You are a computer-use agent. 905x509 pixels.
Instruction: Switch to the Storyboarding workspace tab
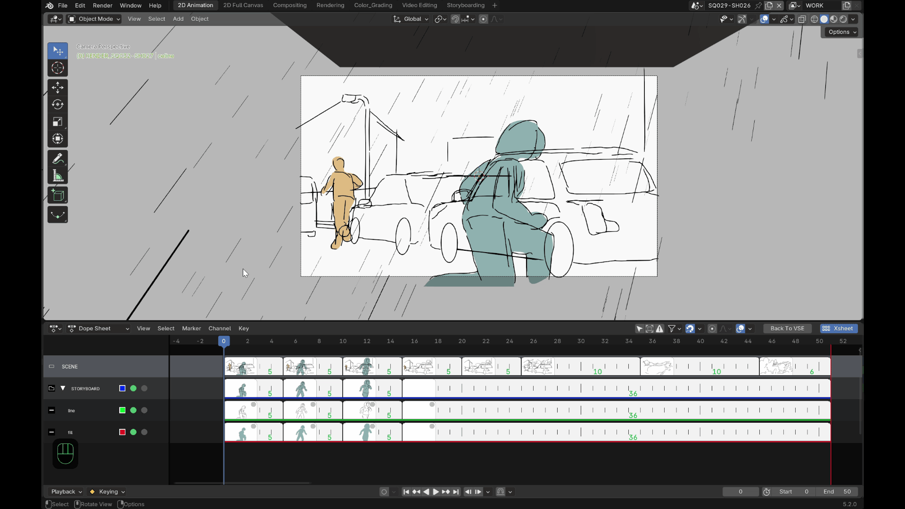pos(465,5)
